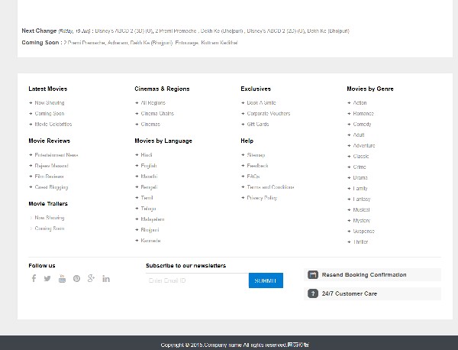Image resolution: width=458 pixels, height=350 pixels.
Task: Click the 24/7 Customer Care question icon
Action: coord(313,293)
